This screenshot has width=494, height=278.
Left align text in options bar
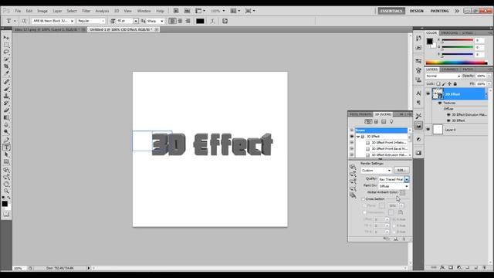(172, 21)
